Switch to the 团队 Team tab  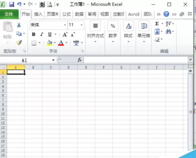pos(148,14)
